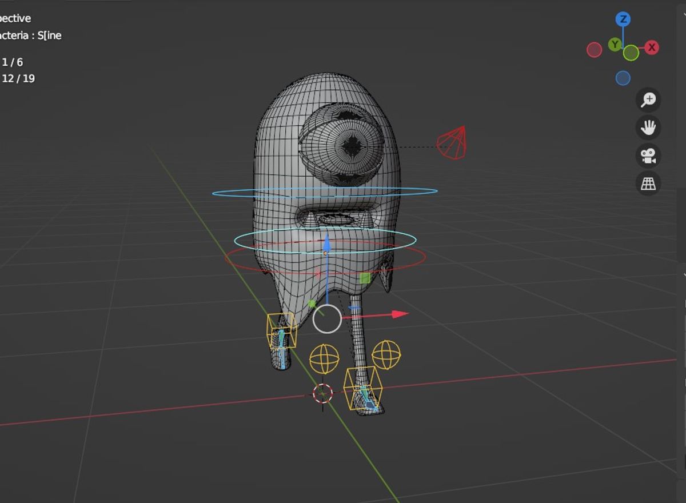Click the negative Z axis gizmo circle

[x=623, y=78]
